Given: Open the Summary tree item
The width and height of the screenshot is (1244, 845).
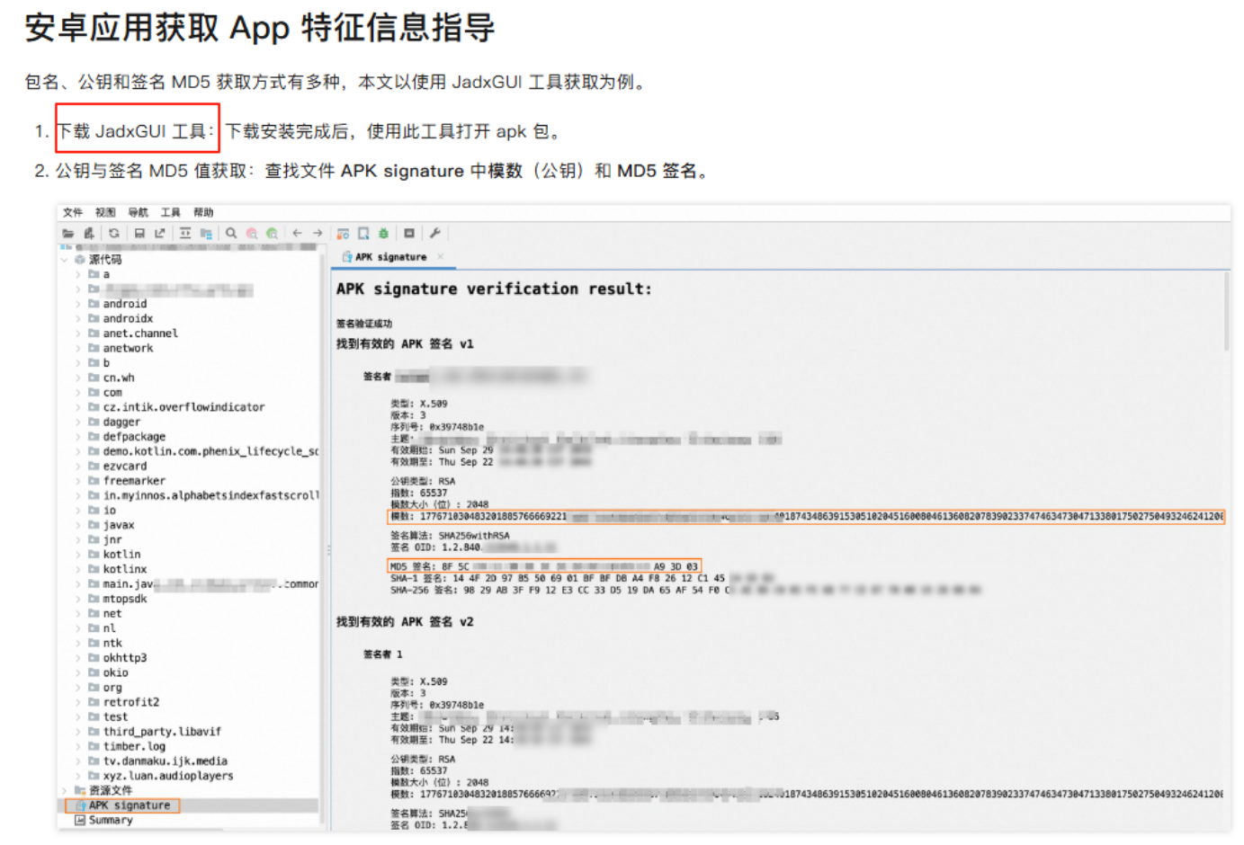Looking at the screenshot, I should click(112, 820).
